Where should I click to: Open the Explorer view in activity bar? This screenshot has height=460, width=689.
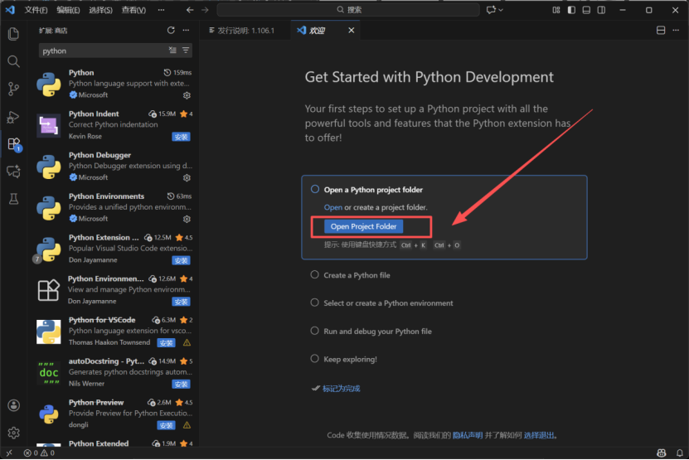click(13, 34)
